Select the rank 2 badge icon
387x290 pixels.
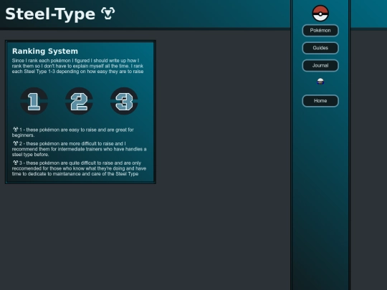pos(79,101)
